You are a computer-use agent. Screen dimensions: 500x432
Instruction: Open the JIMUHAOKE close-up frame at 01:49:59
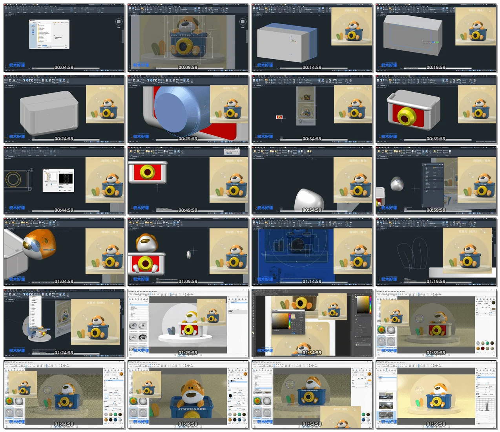pyautogui.click(x=188, y=395)
